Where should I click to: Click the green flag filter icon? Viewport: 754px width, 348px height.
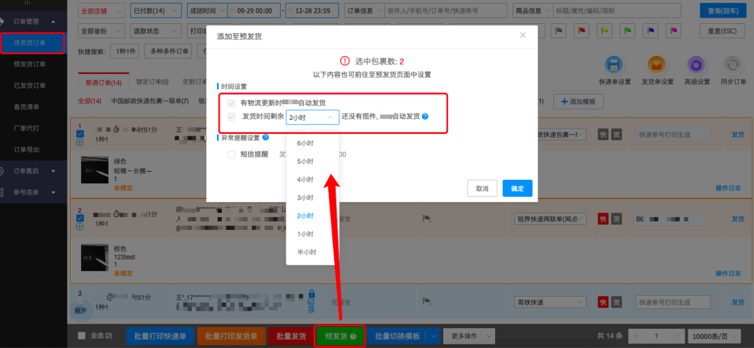628,31
